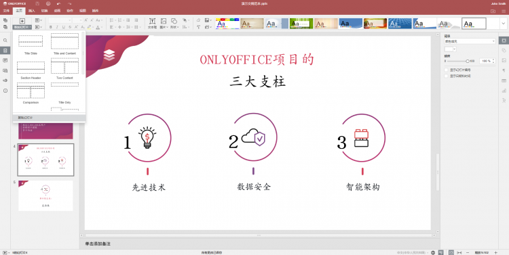509x255 pixels.
Task: Open table settings in right sidebar
Action: (x=504, y=80)
